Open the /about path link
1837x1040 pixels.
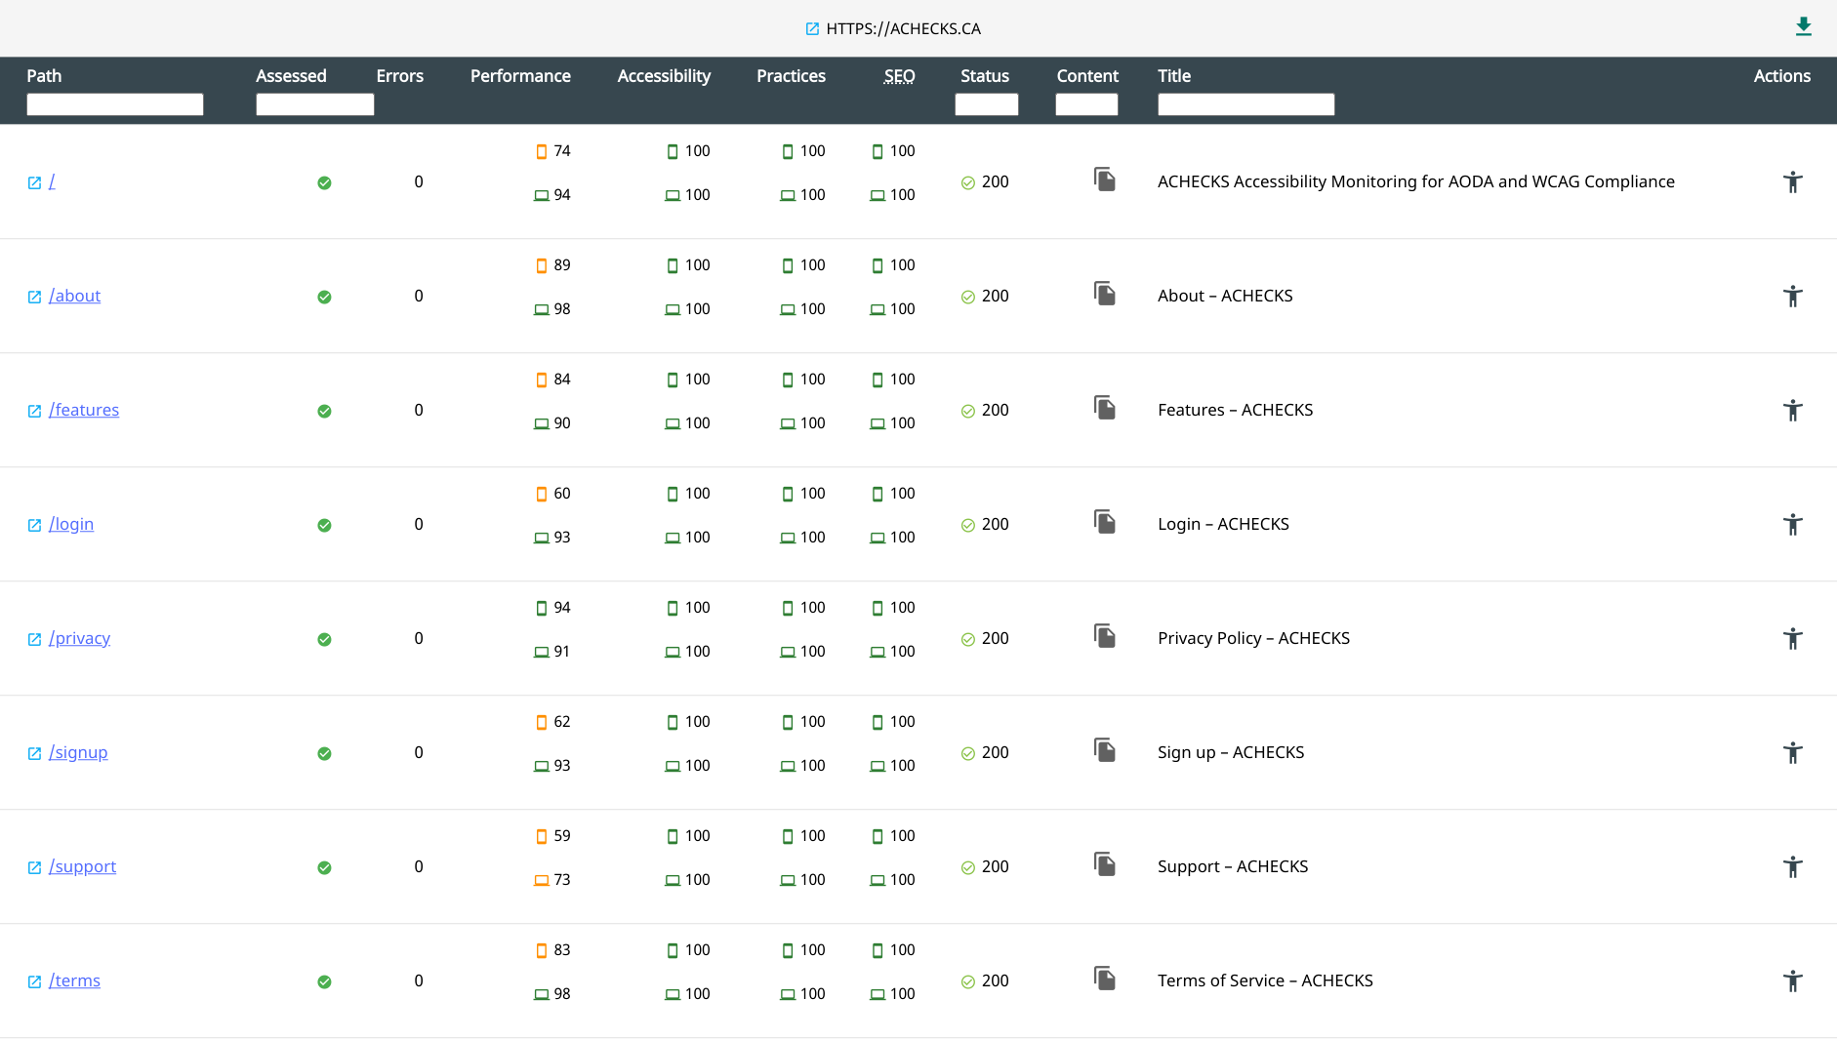point(74,296)
